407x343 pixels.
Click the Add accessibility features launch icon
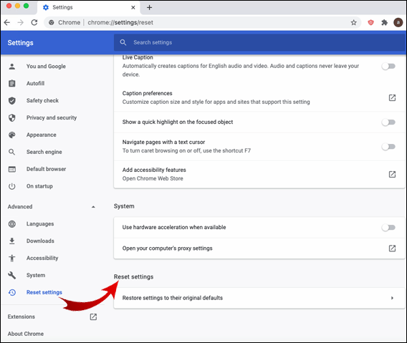tap(392, 174)
